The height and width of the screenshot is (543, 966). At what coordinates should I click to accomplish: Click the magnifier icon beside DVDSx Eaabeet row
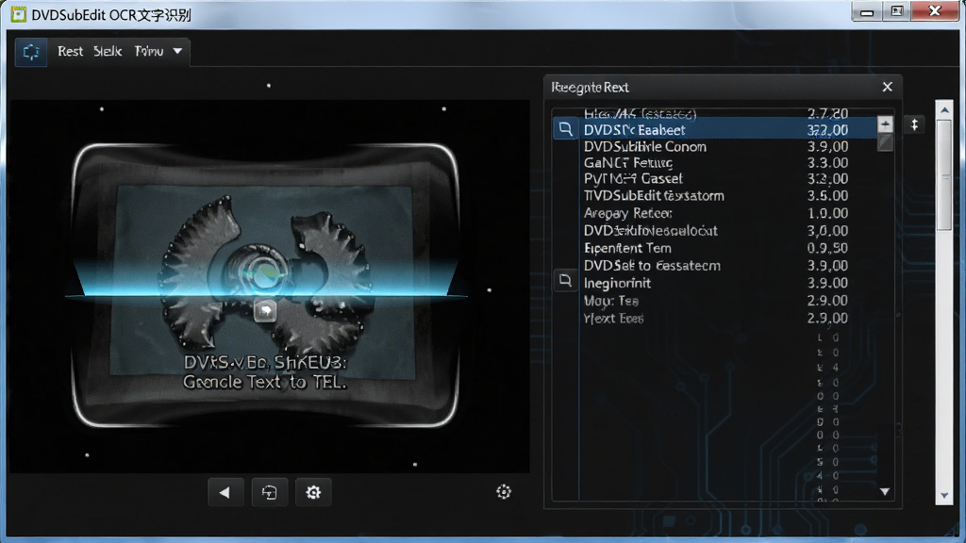point(565,128)
